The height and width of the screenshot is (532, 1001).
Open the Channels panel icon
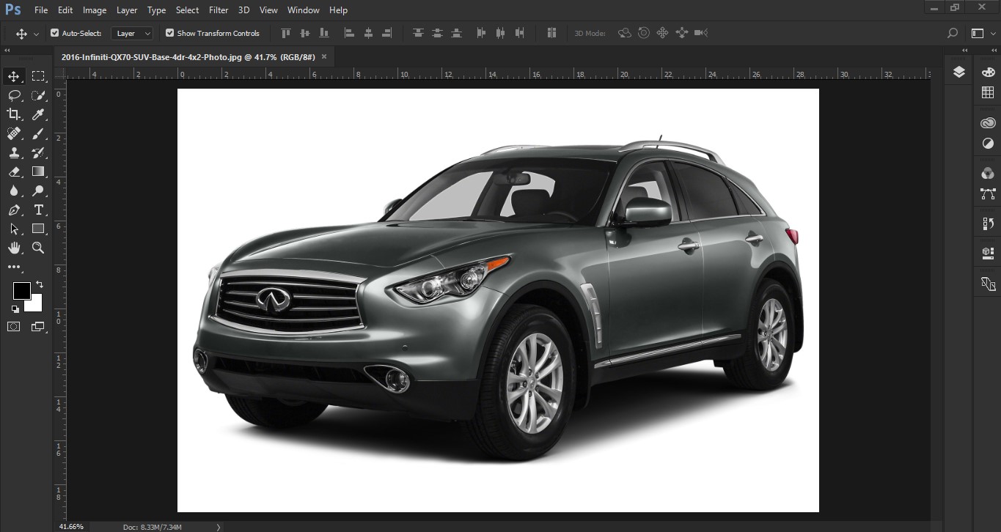(x=988, y=173)
